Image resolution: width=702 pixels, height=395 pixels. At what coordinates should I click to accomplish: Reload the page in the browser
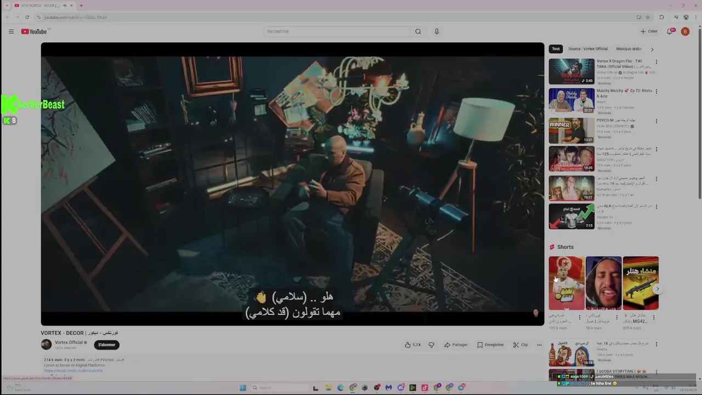tap(27, 17)
